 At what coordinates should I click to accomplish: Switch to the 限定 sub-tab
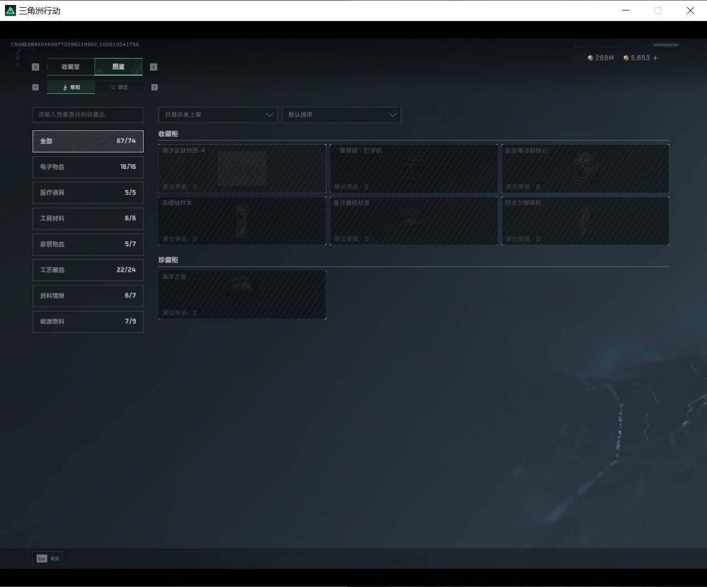119,87
